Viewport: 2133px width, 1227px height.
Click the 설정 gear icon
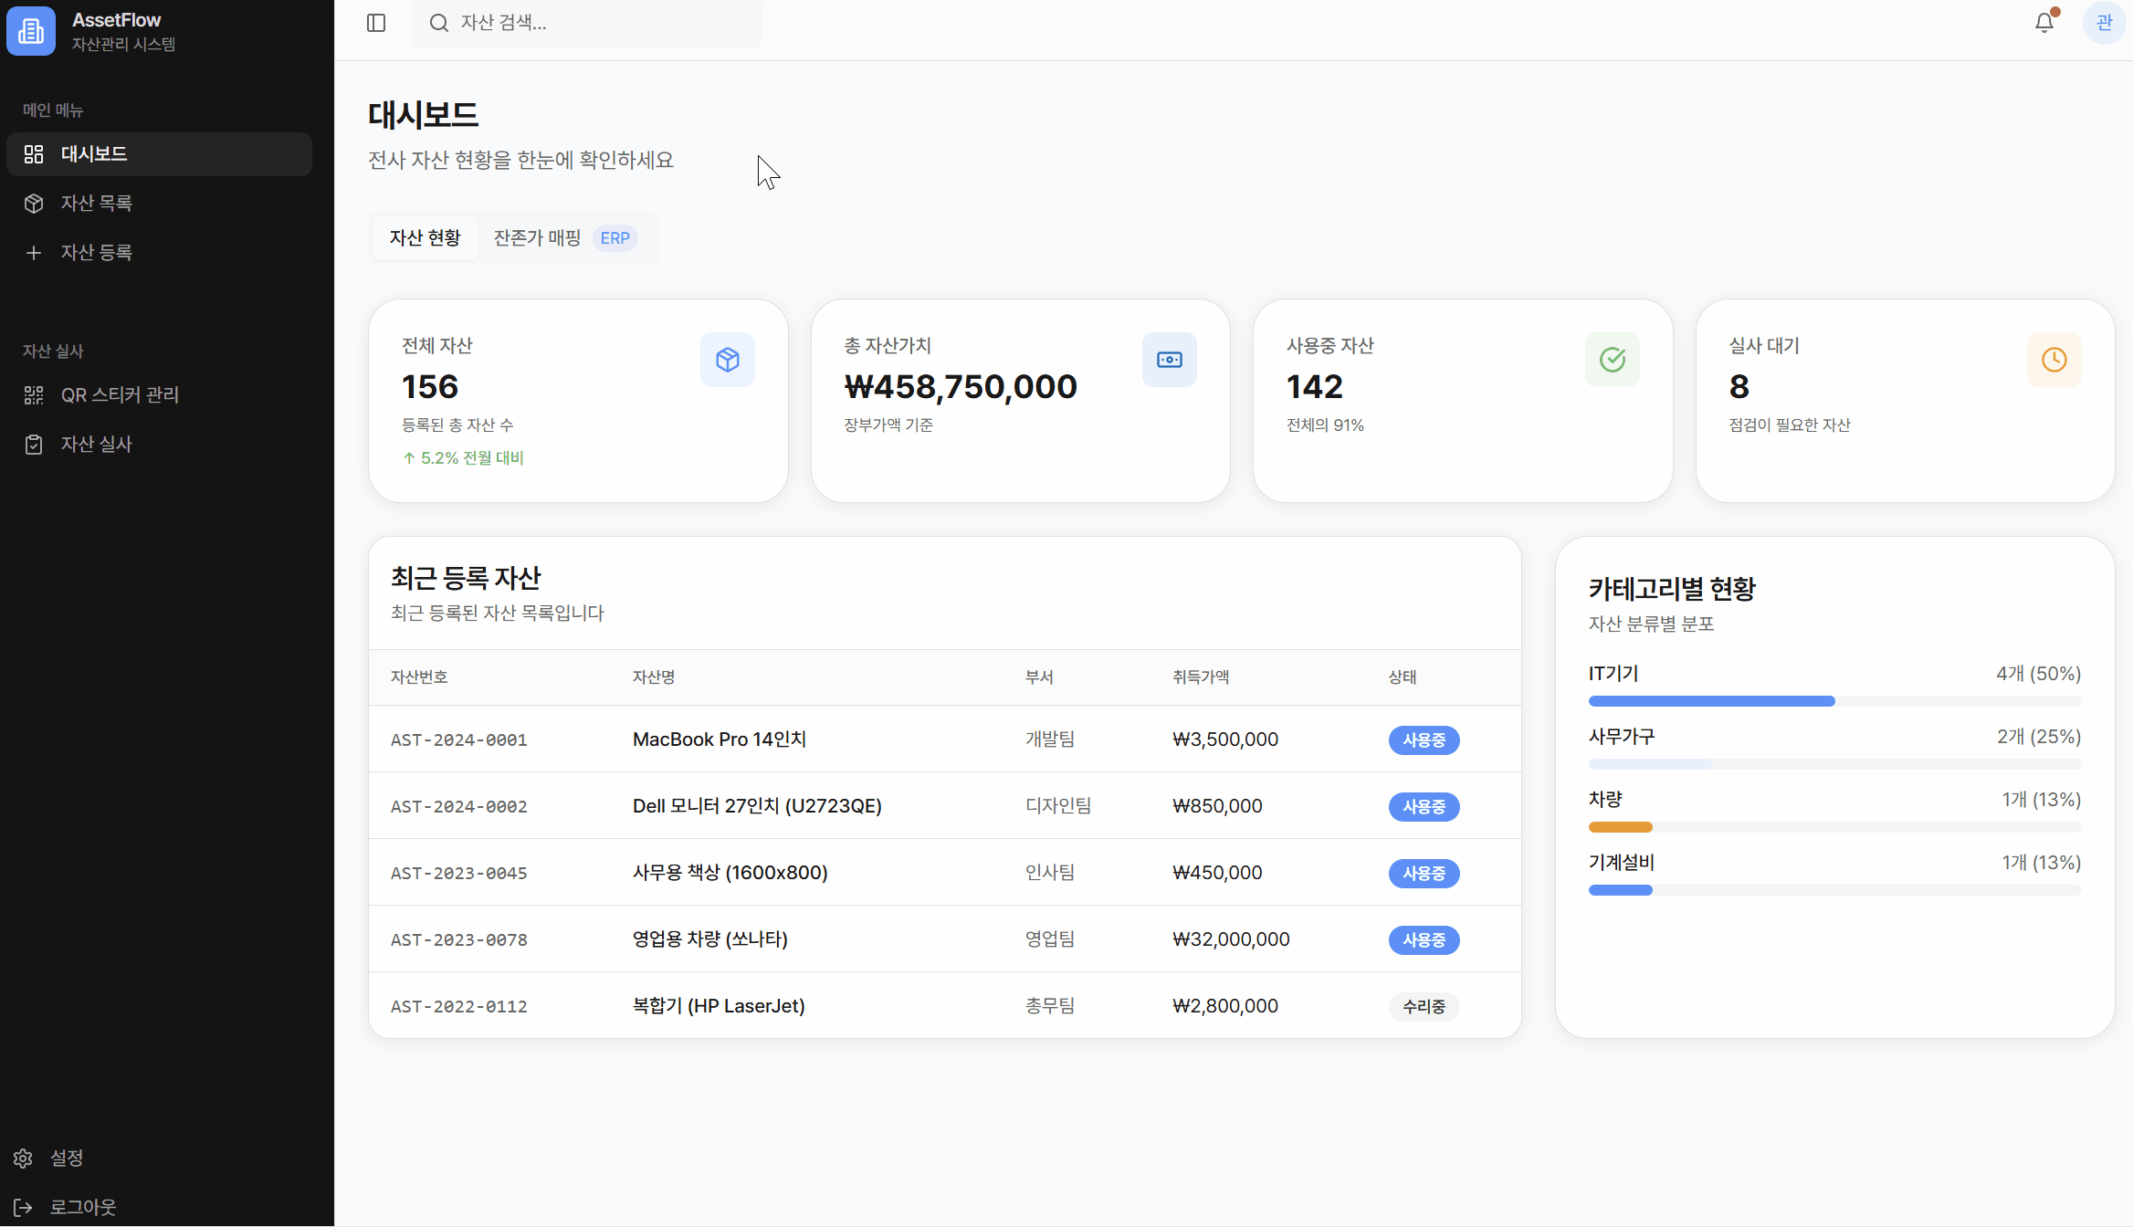(23, 1158)
